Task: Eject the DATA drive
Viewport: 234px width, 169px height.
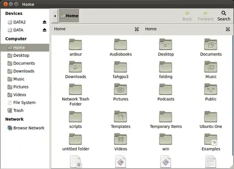Action: 45,30
